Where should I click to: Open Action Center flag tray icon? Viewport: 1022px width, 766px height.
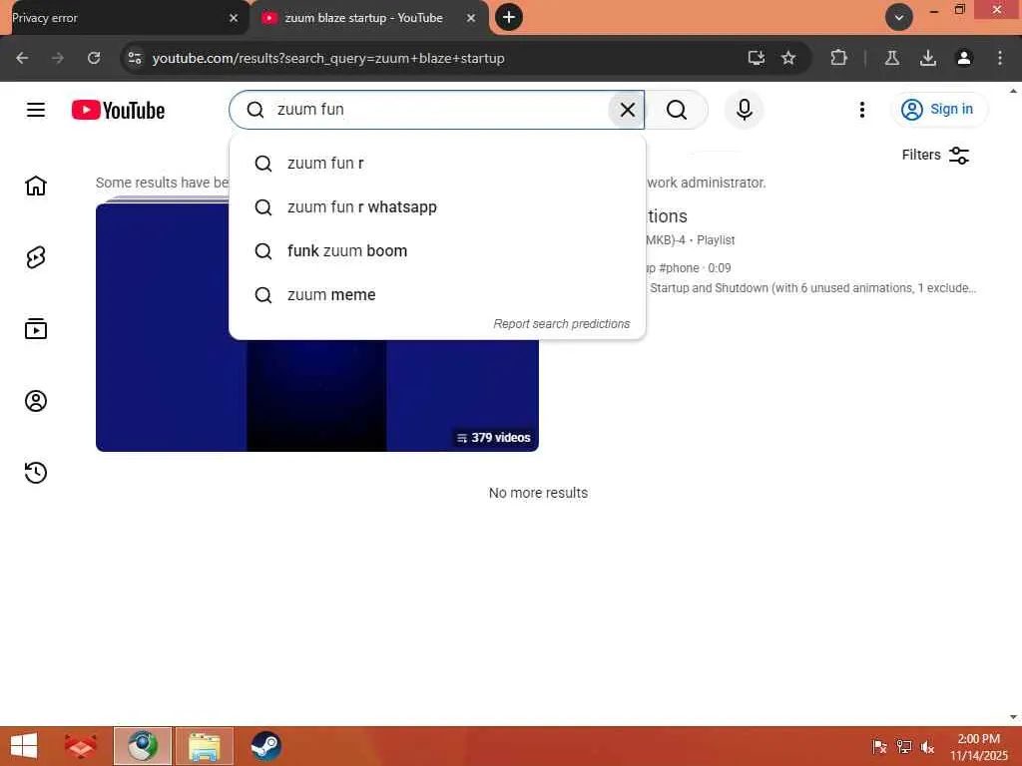click(x=879, y=747)
